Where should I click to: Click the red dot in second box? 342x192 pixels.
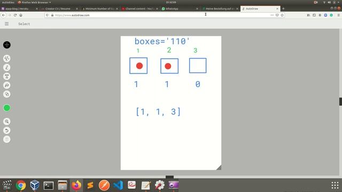168,66
